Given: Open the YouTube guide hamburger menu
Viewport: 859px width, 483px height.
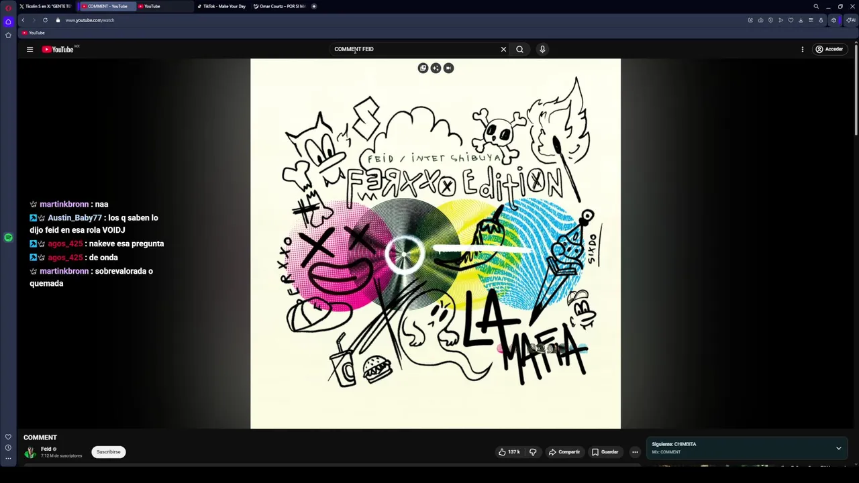Looking at the screenshot, I should pos(30,49).
